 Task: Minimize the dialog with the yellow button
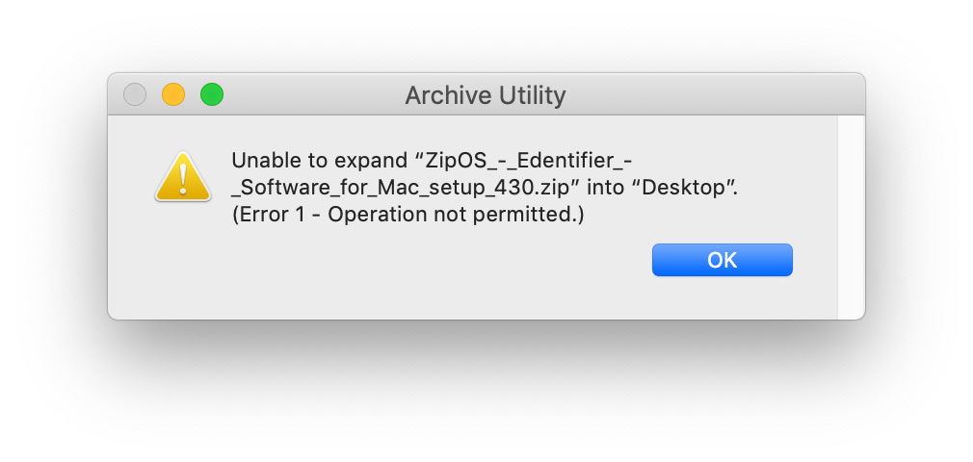pyautogui.click(x=173, y=94)
